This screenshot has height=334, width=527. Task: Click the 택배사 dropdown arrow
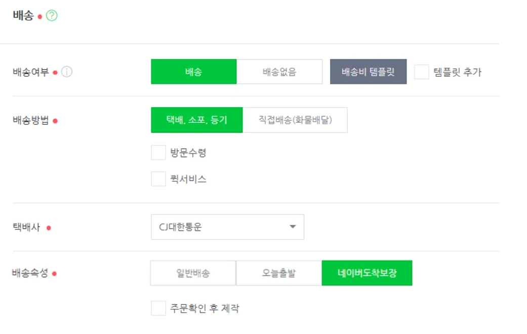pyautogui.click(x=293, y=227)
